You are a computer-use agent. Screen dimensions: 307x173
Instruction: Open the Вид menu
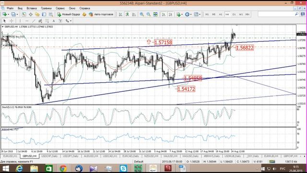point(20,8)
